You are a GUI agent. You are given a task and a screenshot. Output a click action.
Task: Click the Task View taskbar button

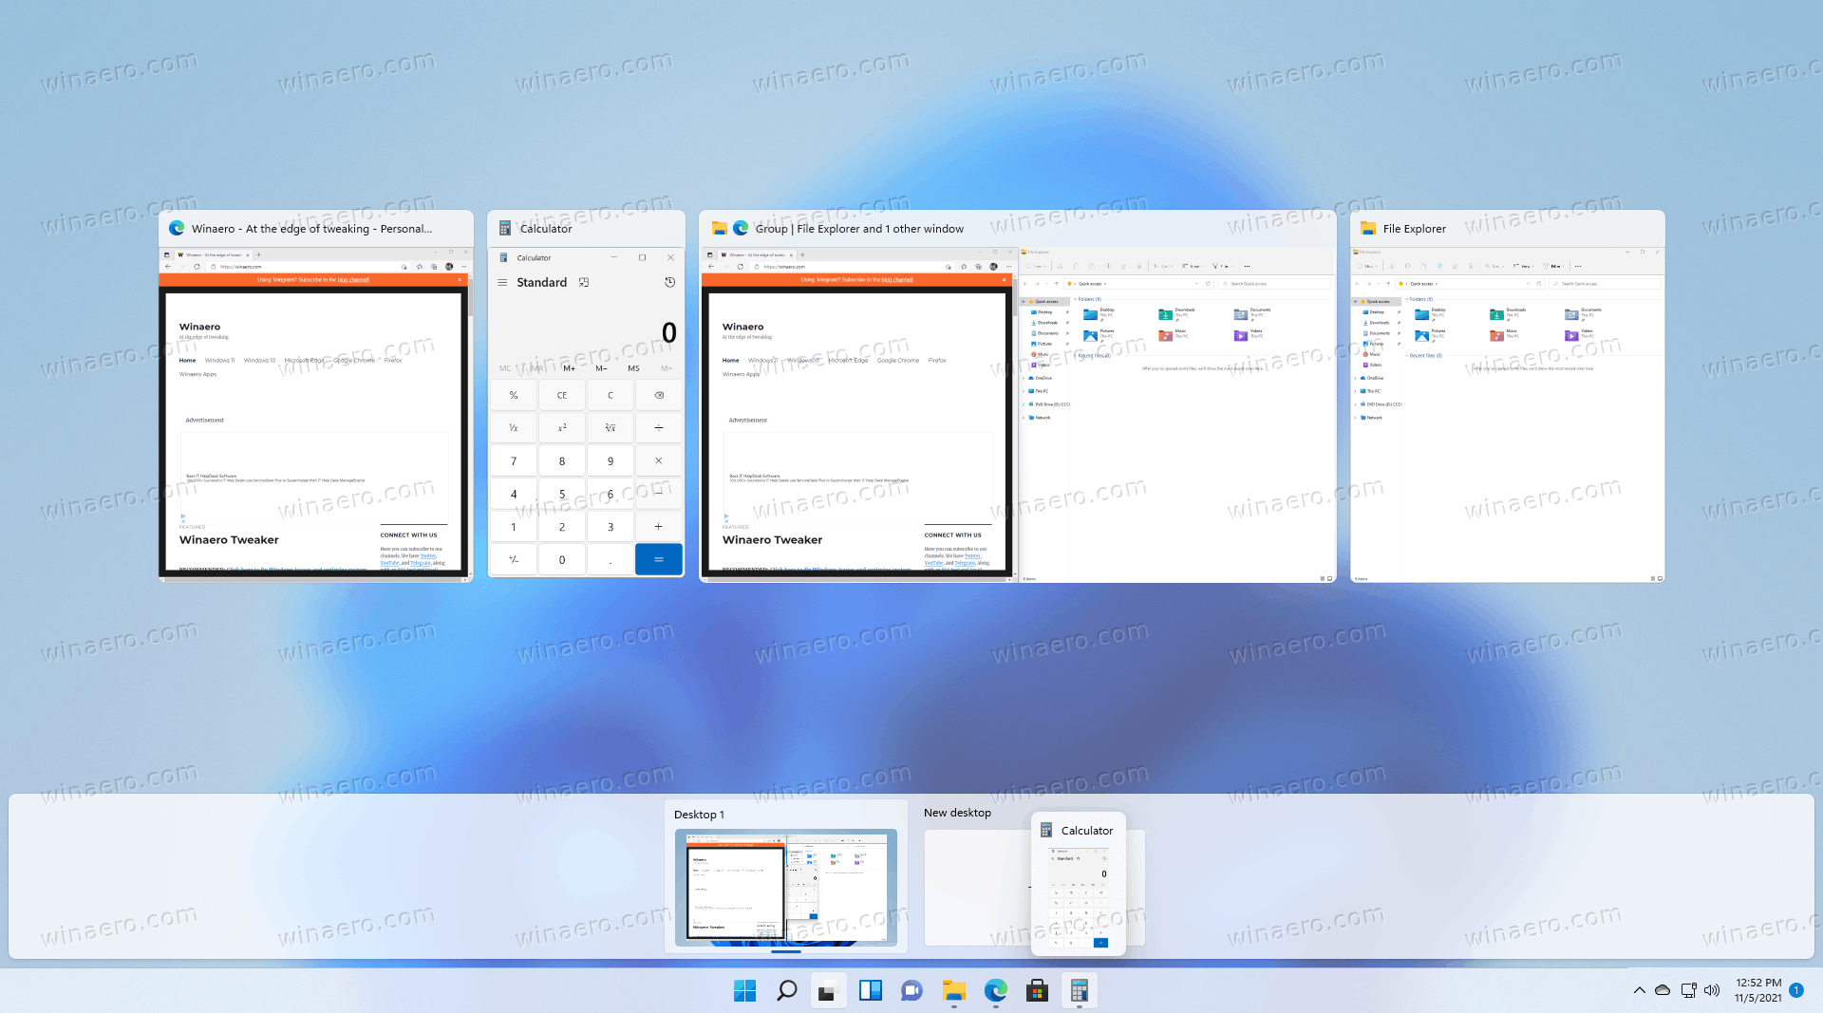pos(828,991)
